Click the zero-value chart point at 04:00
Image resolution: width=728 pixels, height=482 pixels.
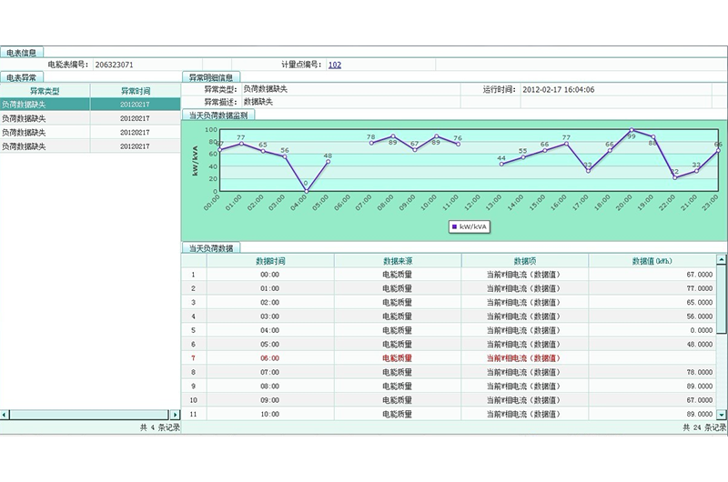click(306, 190)
